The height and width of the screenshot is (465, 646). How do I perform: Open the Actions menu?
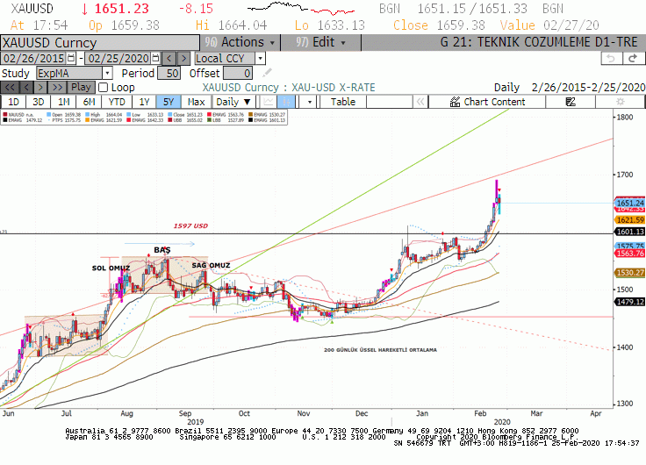[240, 42]
